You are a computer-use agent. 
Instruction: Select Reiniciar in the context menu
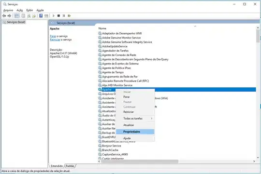click(x=129, y=112)
